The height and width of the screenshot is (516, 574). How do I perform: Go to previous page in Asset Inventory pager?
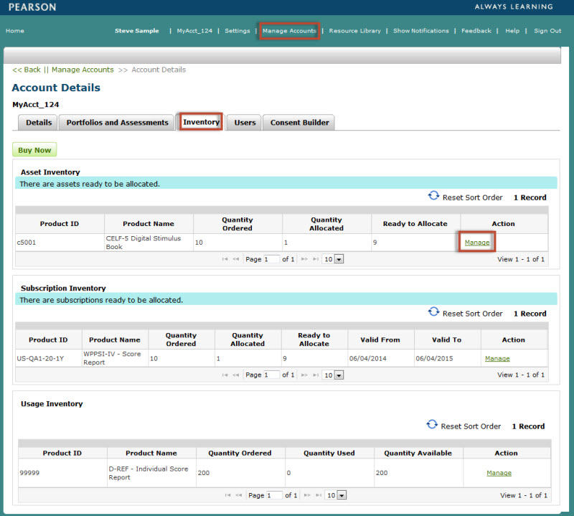tap(237, 259)
